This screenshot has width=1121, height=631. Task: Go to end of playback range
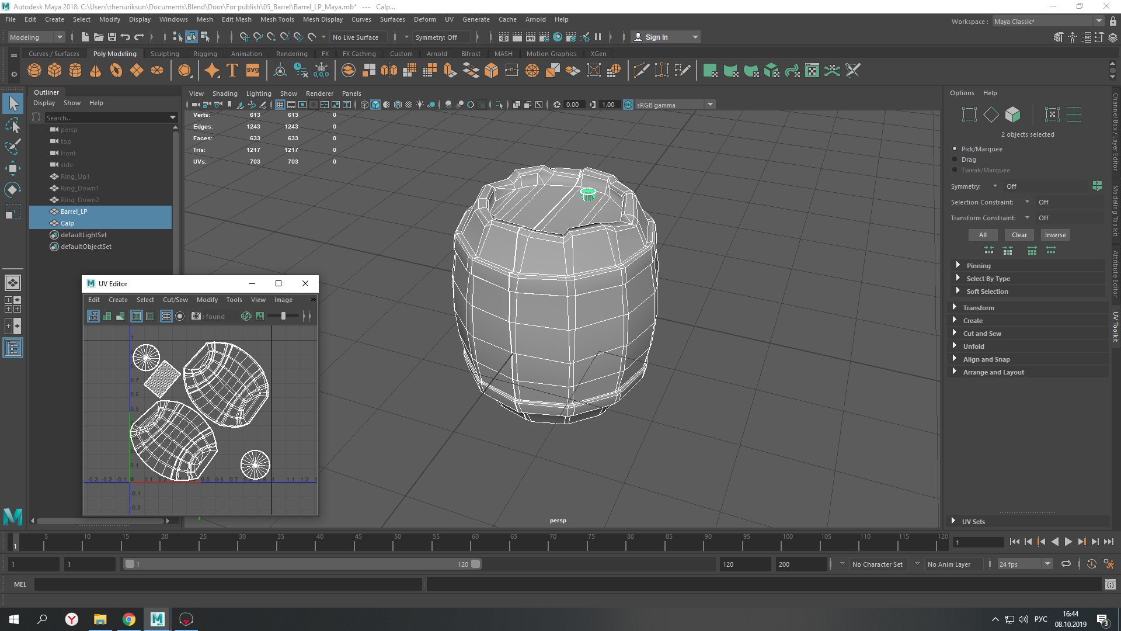coord(1109,542)
